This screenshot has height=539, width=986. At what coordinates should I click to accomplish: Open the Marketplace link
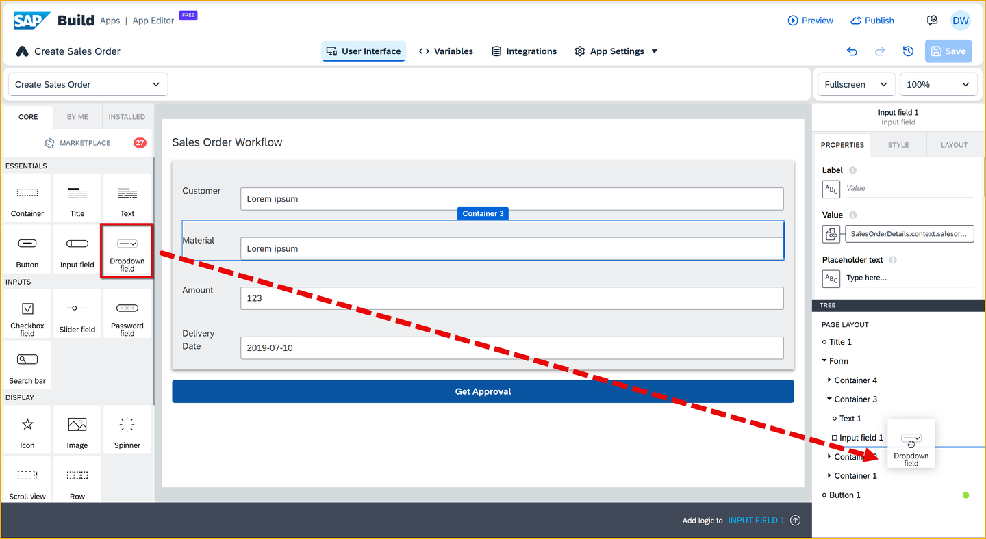(x=77, y=143)
